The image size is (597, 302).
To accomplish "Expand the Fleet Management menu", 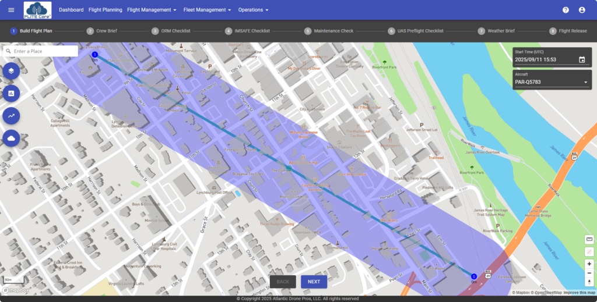I will pyautogui.click(x=208, y=10).
